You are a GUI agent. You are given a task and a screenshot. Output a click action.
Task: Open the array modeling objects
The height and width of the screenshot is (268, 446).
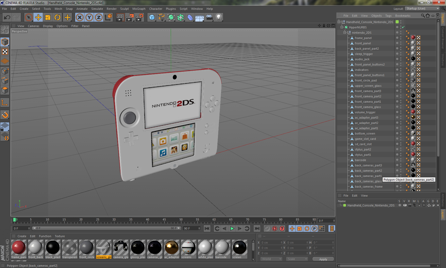pos(181,18)
